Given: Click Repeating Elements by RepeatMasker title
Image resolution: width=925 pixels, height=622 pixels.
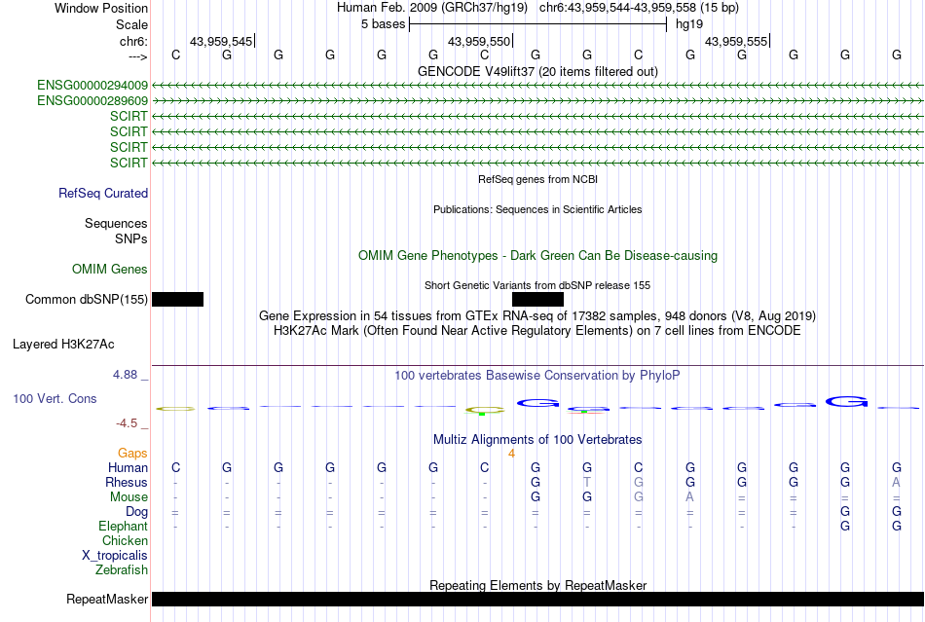Looking at the screenshot, I should click(x=538, y=585).
